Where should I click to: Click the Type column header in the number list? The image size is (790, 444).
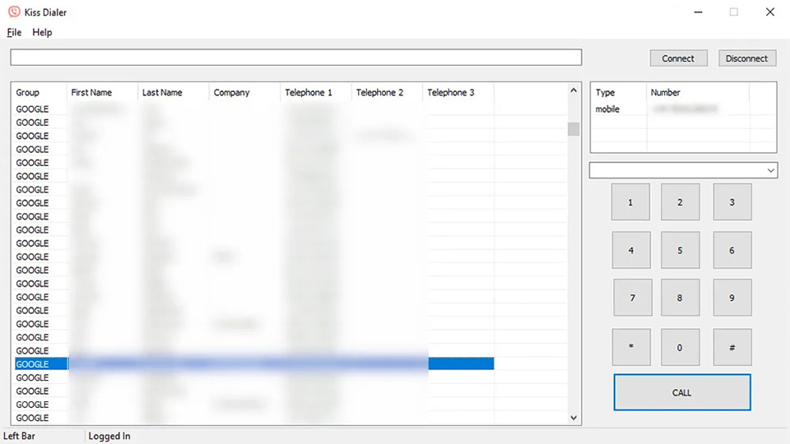tap(618, 93)
